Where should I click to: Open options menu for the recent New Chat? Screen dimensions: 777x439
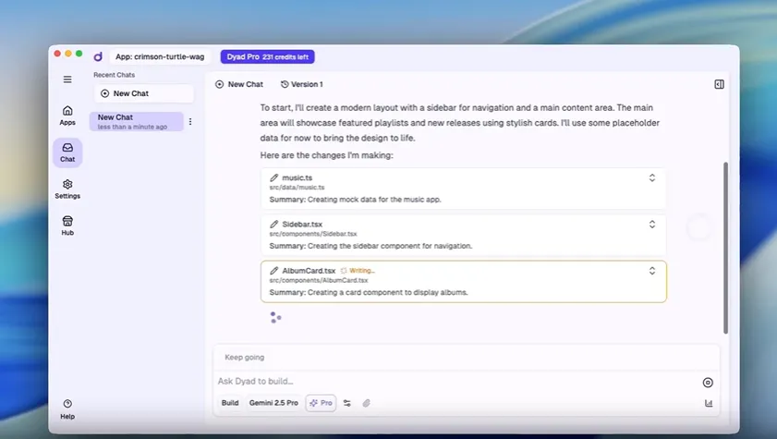pyautogui.click(x=190, y=121)
